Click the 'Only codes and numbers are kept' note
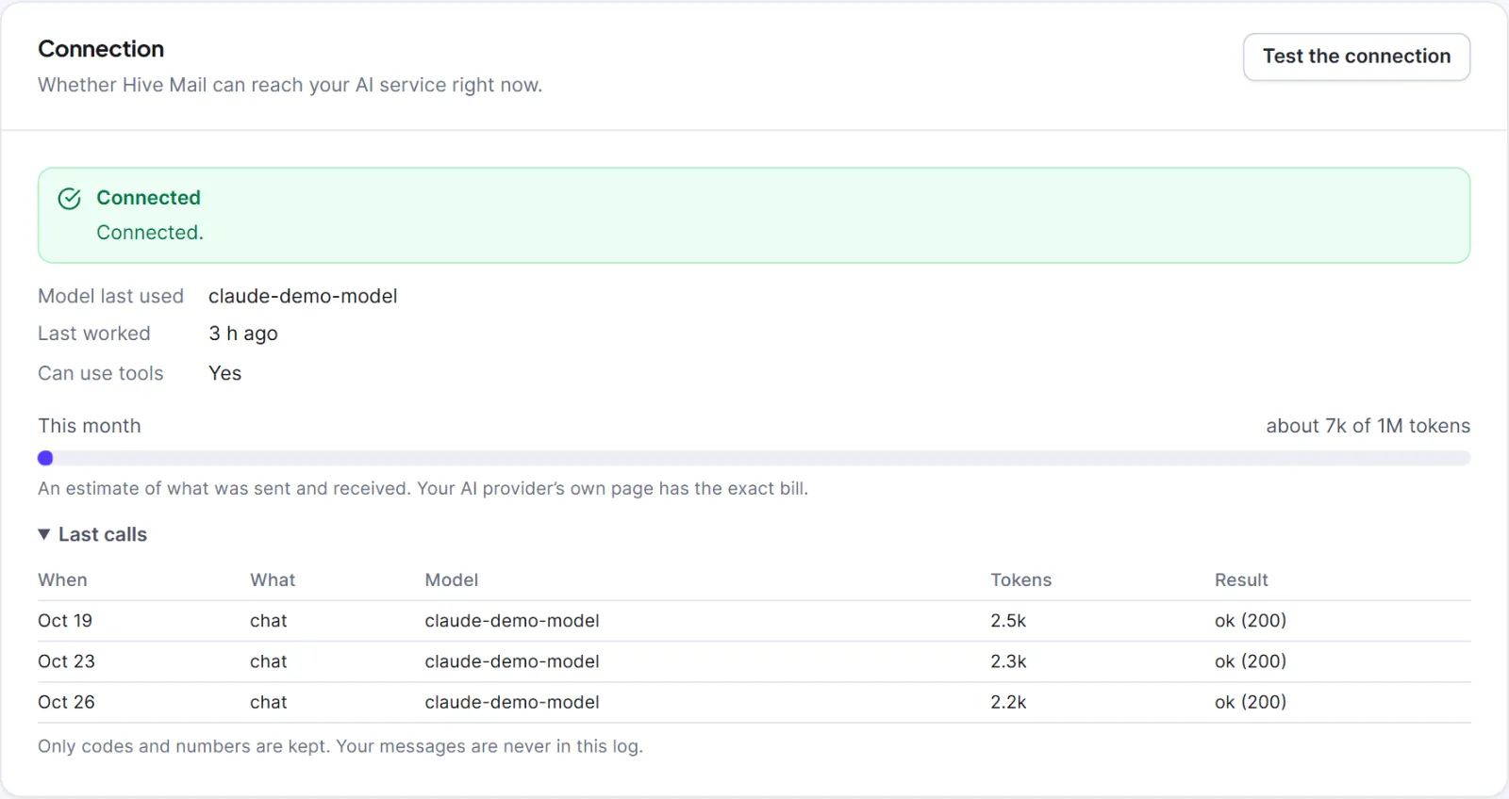 [340, 746]
